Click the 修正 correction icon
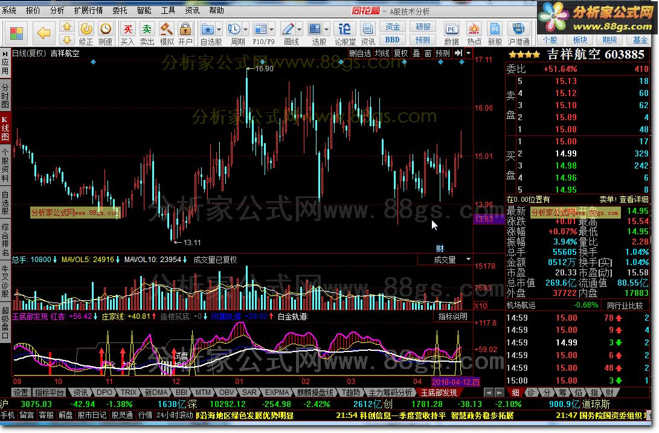 86,29
